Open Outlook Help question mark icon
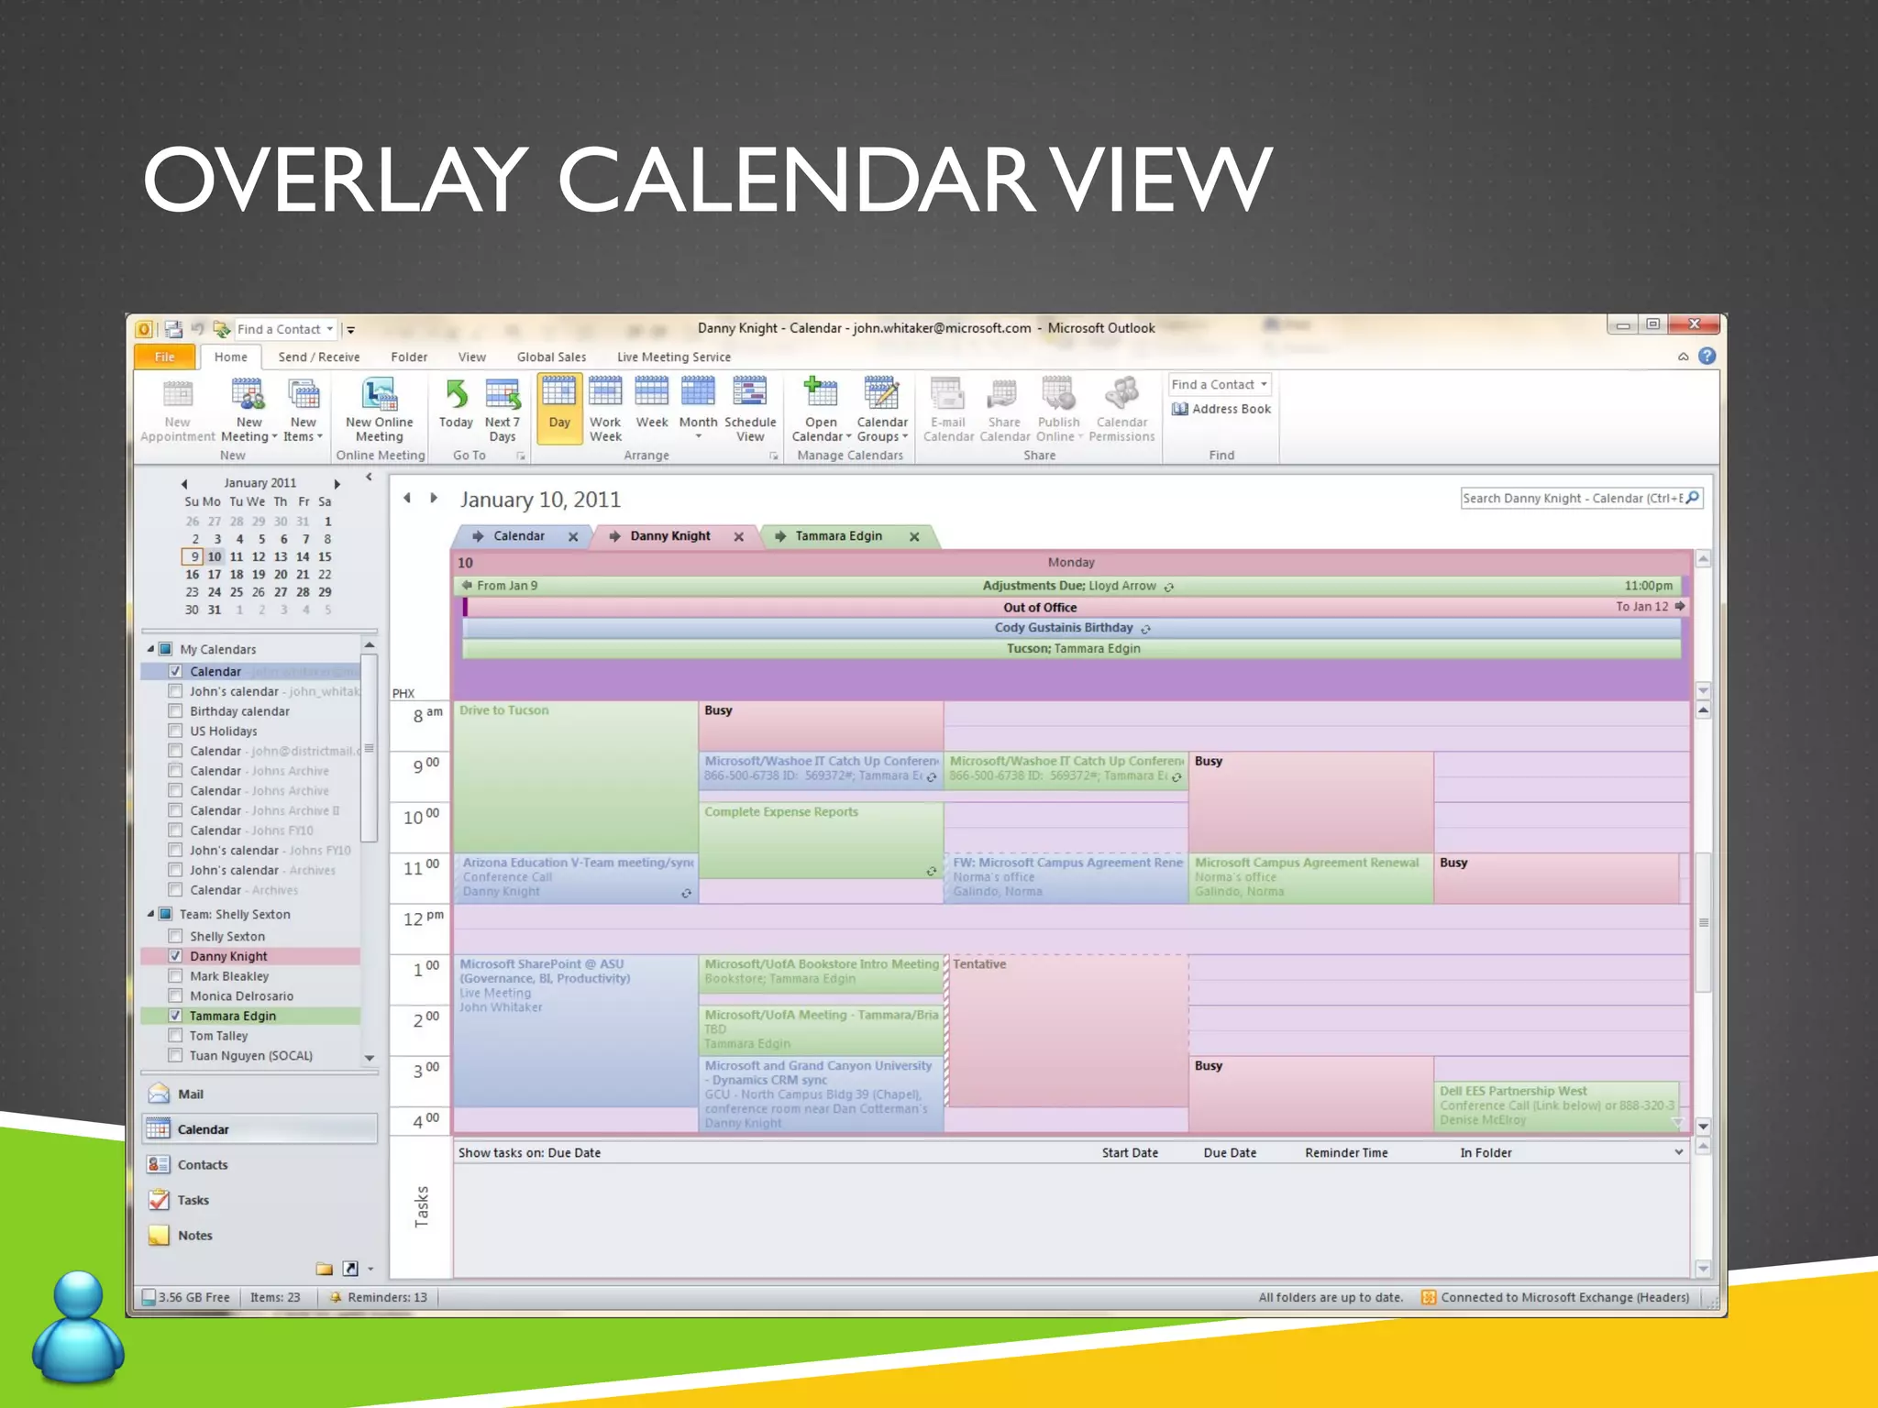 click(1707, 356)
